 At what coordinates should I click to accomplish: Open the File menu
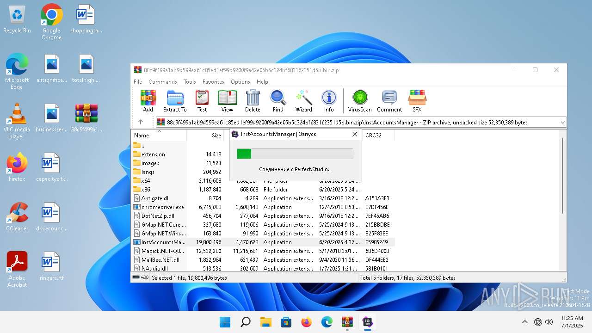(138, 81)
